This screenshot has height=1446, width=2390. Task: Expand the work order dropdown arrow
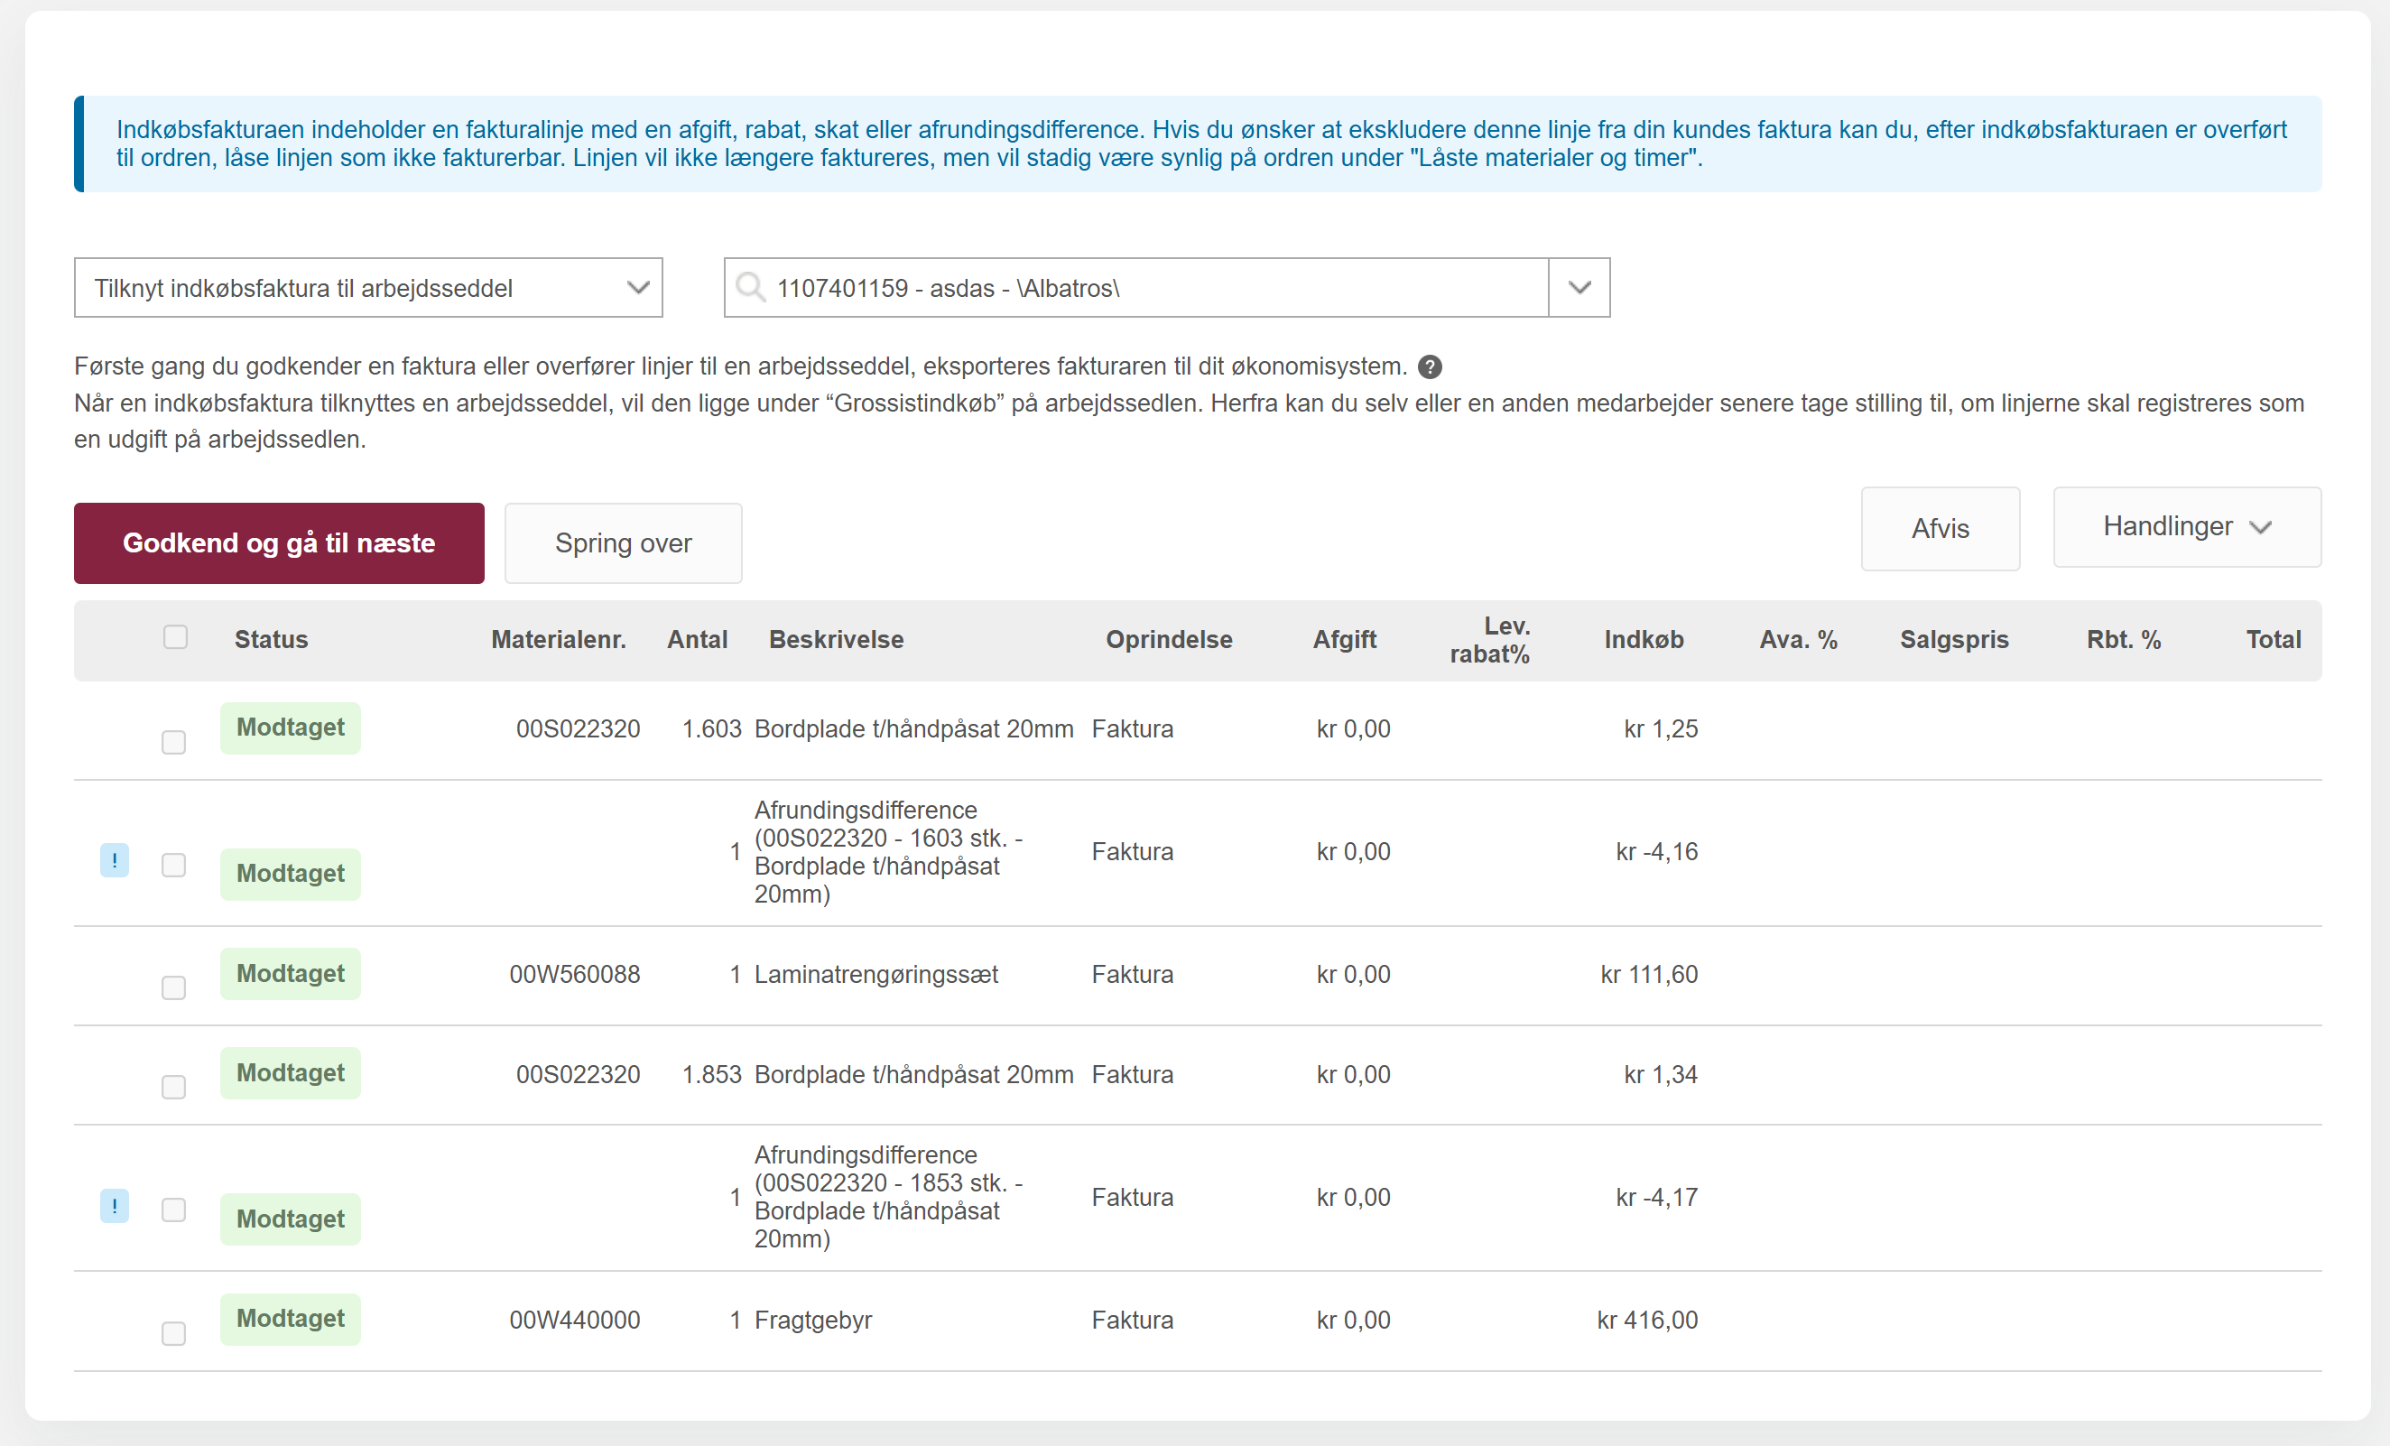pyautogui.click(x=1579, y=287)
